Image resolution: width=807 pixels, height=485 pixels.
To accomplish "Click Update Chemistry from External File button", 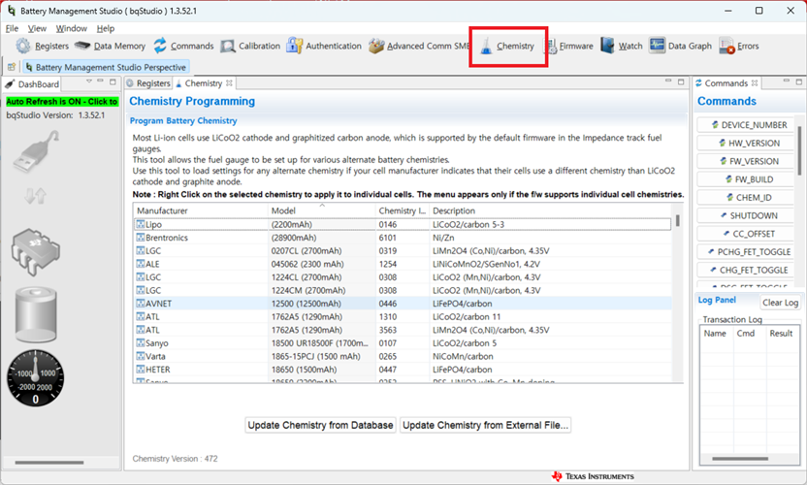I will (x=485, y=425).
